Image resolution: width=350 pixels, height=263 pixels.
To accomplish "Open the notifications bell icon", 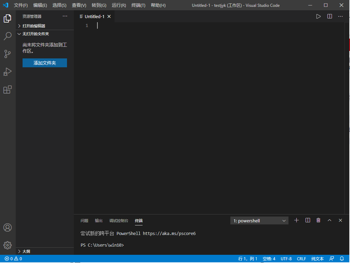I will 342,259.
